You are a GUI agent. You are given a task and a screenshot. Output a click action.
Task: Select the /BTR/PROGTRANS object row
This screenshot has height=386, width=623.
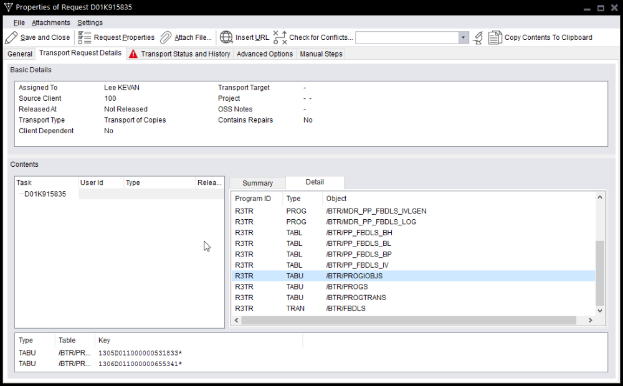[356, 298]
